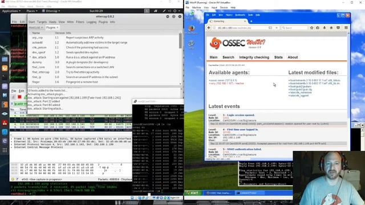Stop capture red square in Wireshark
365x205 pixels.
[19, 97]
